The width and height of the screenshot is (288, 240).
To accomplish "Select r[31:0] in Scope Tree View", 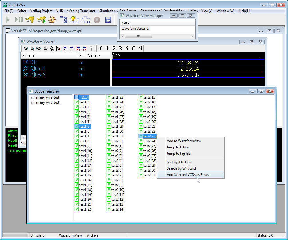I will [82, 97].
